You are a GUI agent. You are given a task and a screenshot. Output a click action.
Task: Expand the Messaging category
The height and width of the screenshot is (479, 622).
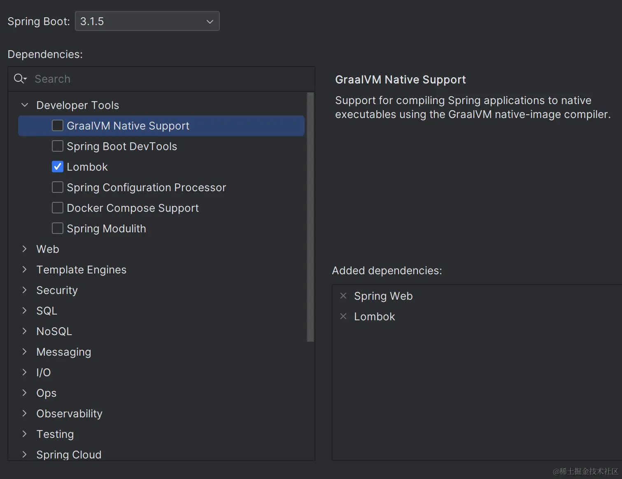[25, 352]
